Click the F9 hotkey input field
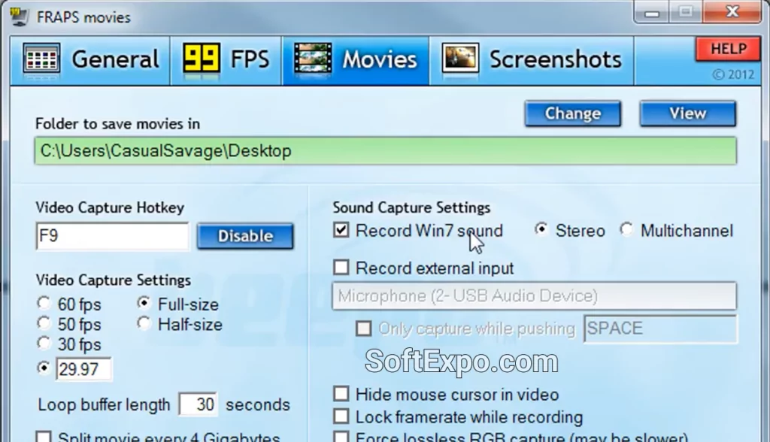This screenshot has height=442, width=770. [x=111, y=237]
